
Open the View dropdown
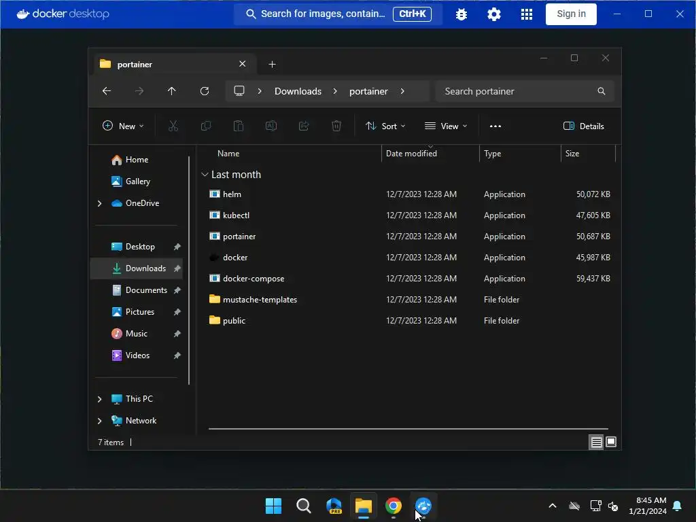click(446, 126)
